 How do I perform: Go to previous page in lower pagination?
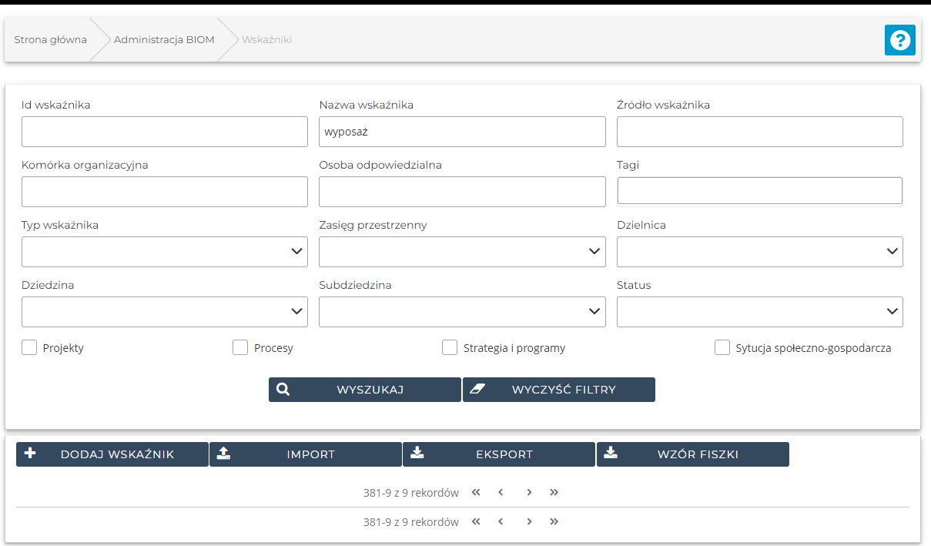[x=501, y=521]
